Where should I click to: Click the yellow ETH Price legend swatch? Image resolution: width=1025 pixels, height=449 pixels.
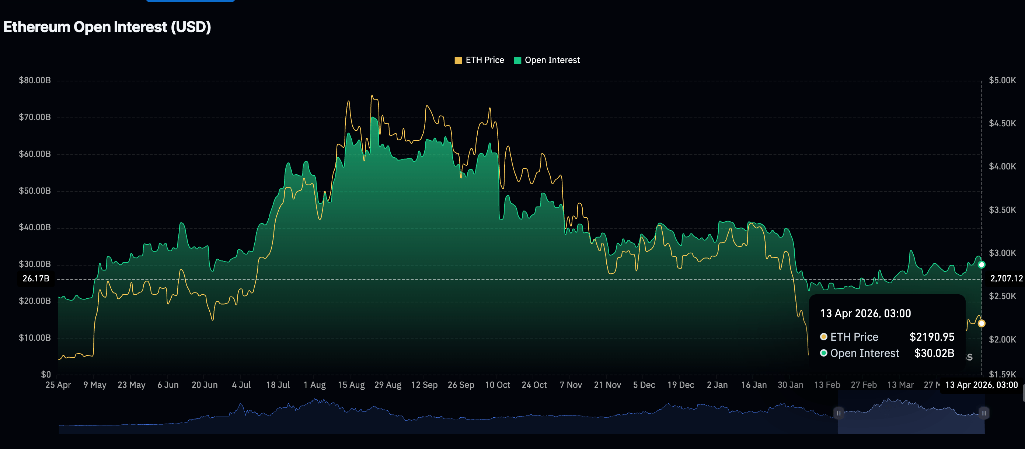pos(458,60)
